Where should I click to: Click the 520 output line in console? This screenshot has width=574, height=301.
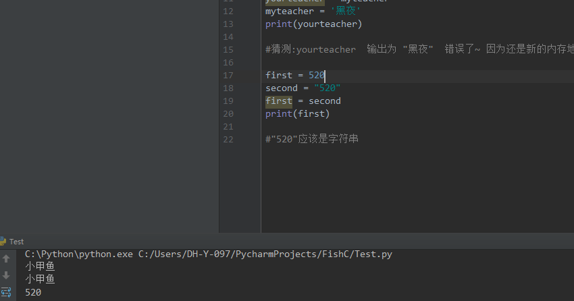point(33,293)
